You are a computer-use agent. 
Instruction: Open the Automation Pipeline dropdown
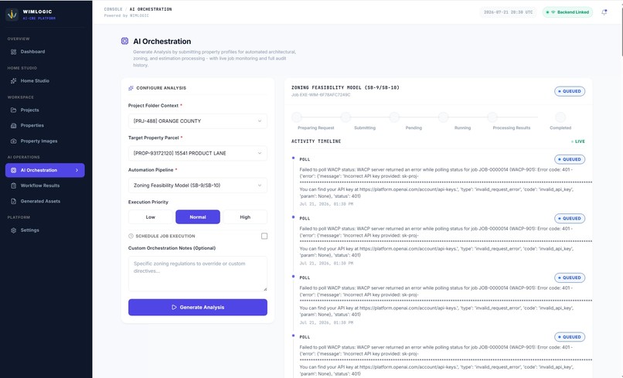pos(197,186)
